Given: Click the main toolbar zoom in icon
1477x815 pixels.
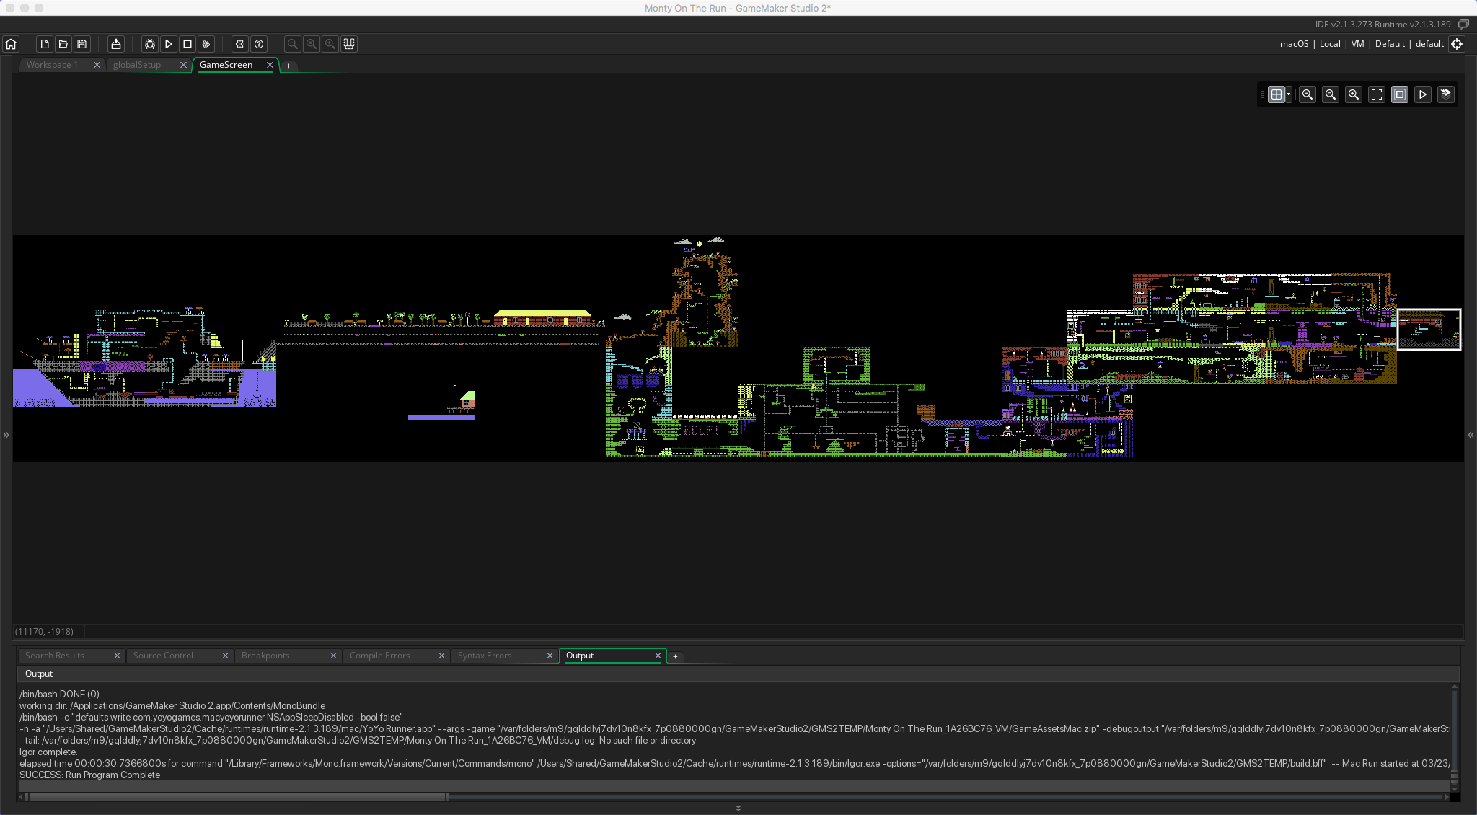Looking at the screenshot, I should 330,44.
